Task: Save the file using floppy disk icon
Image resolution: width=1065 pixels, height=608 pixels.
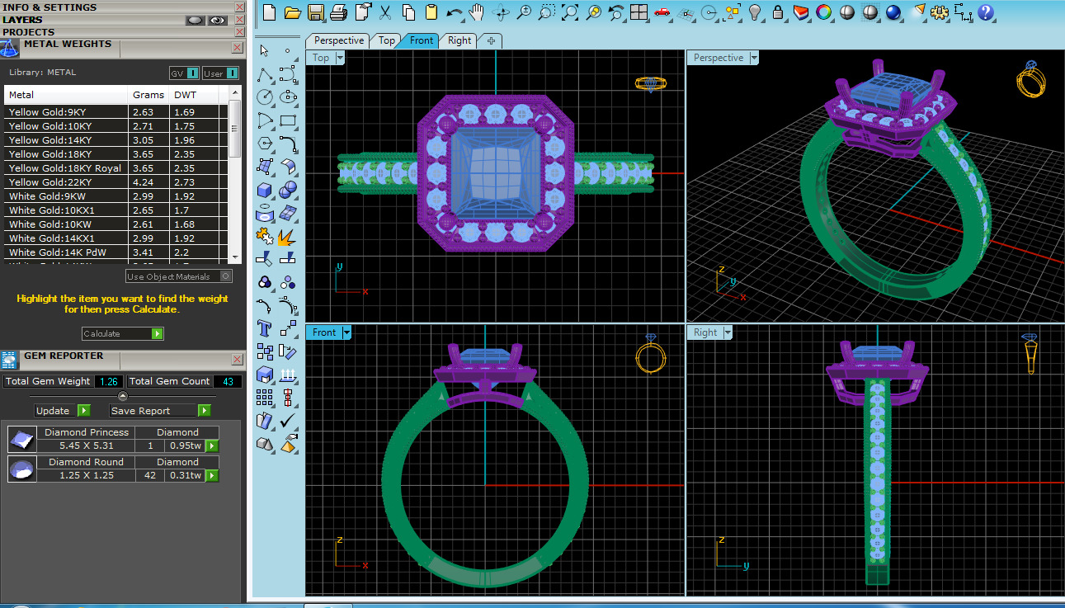Action: (x=315, y=12)
